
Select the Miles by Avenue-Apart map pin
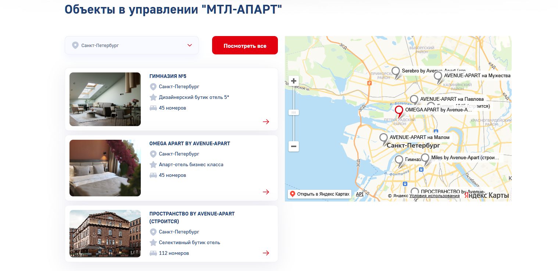[425, 160]
